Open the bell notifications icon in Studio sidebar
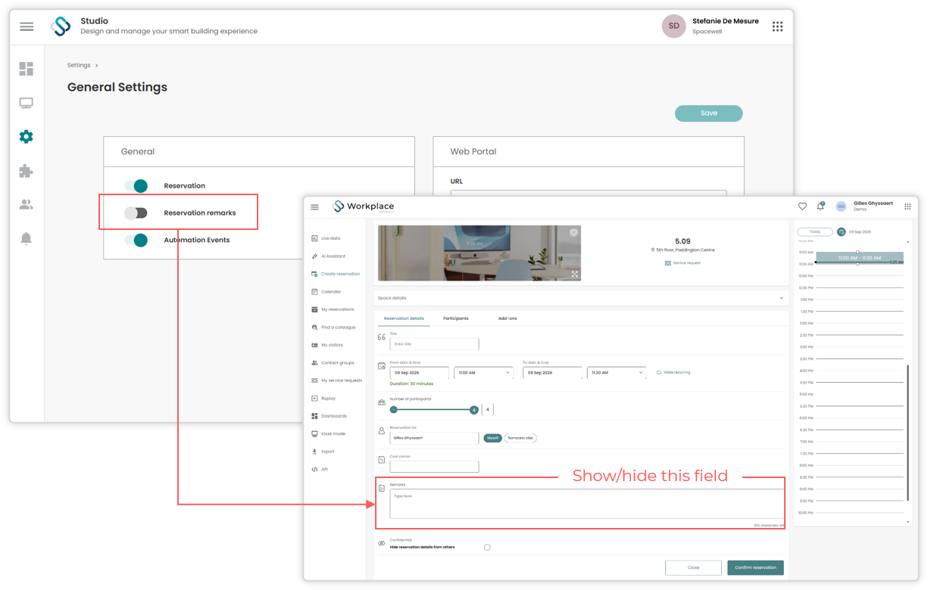This screenshot has height=590, width=928. [26, 239]
